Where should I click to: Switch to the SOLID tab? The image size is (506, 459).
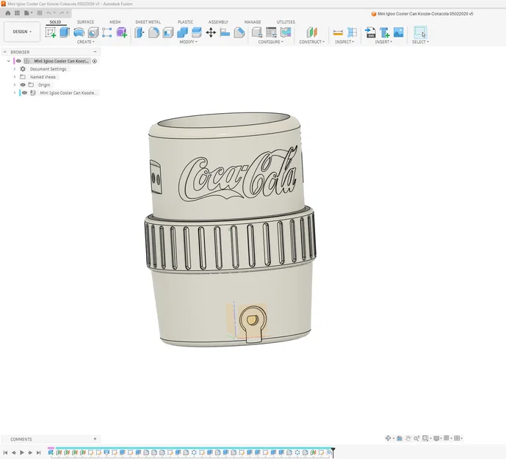pos(55,22)
